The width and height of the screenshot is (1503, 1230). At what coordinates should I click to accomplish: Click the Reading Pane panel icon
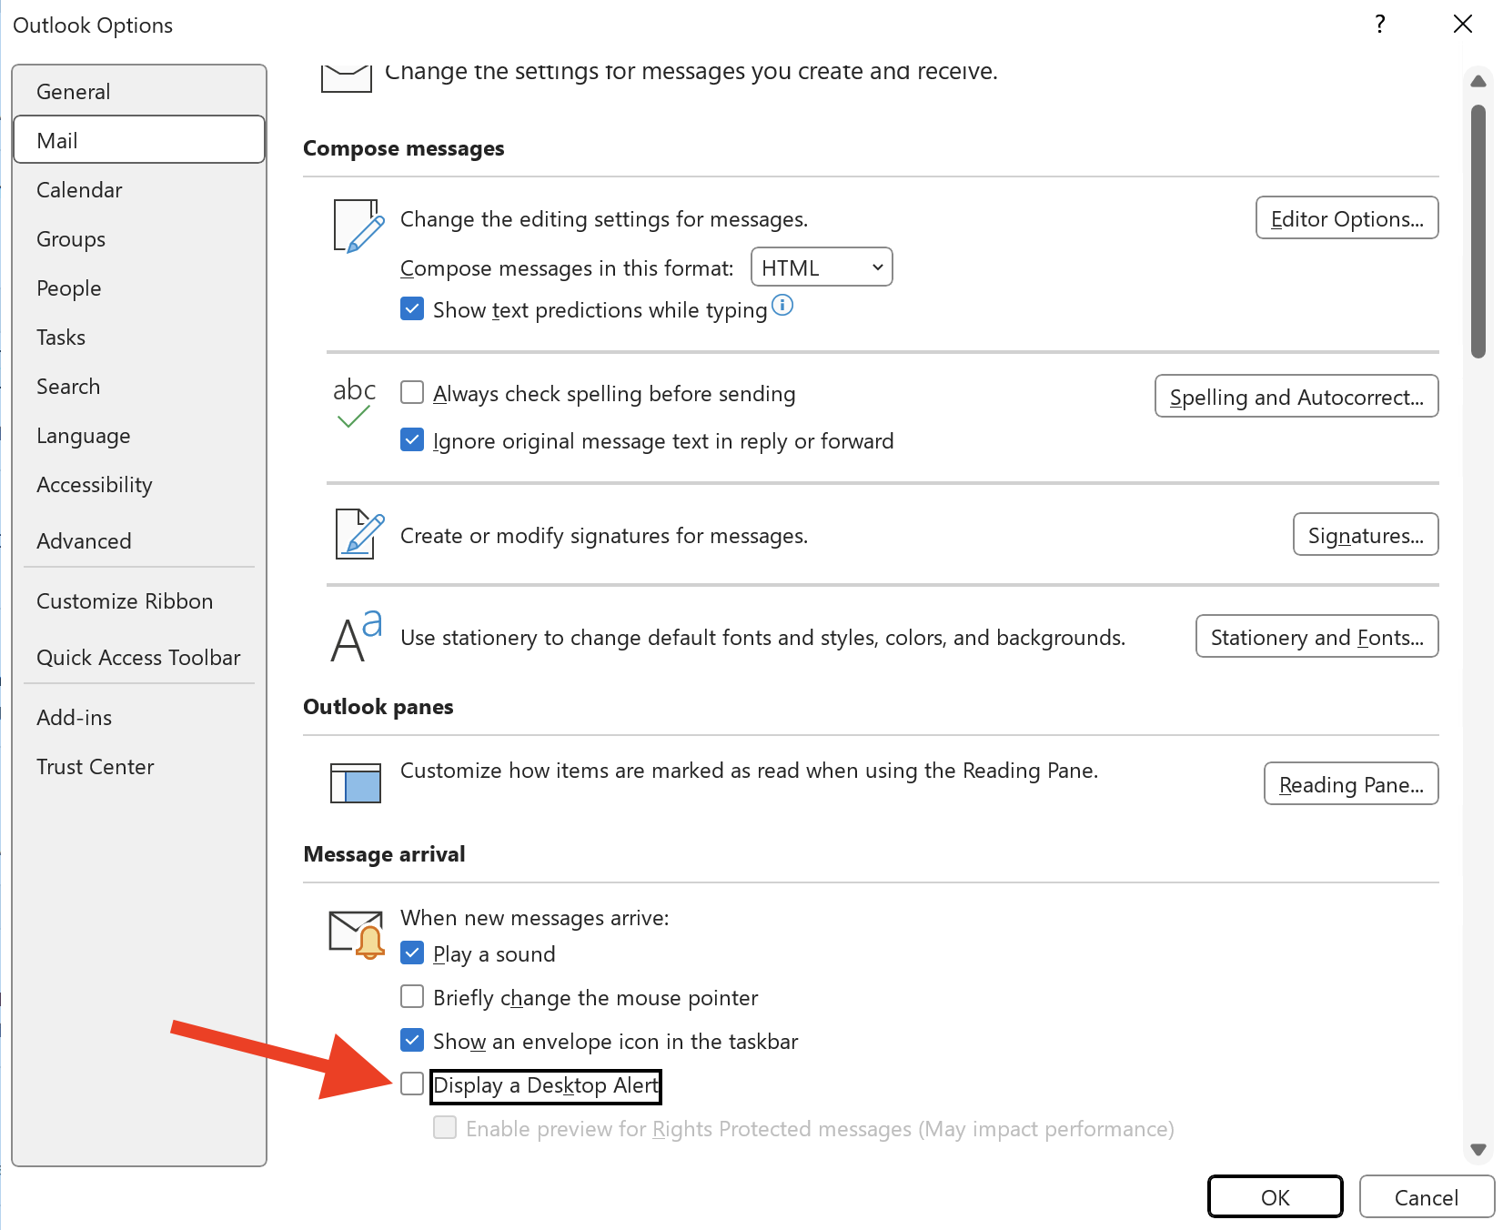pos(356,782)
